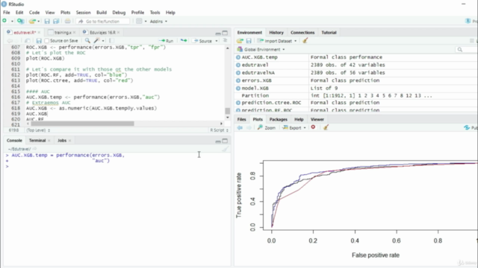
Task: Open the Help pane tab
Action: click(299, 119)
